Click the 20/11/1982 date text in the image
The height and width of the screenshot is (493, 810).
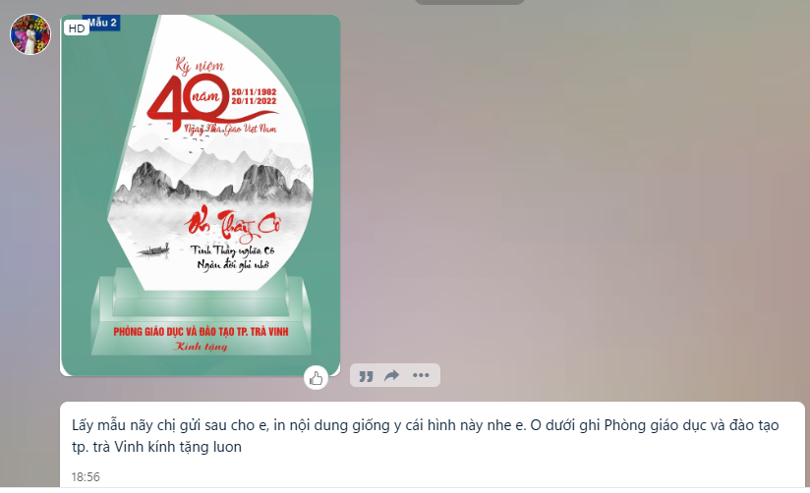254,92
